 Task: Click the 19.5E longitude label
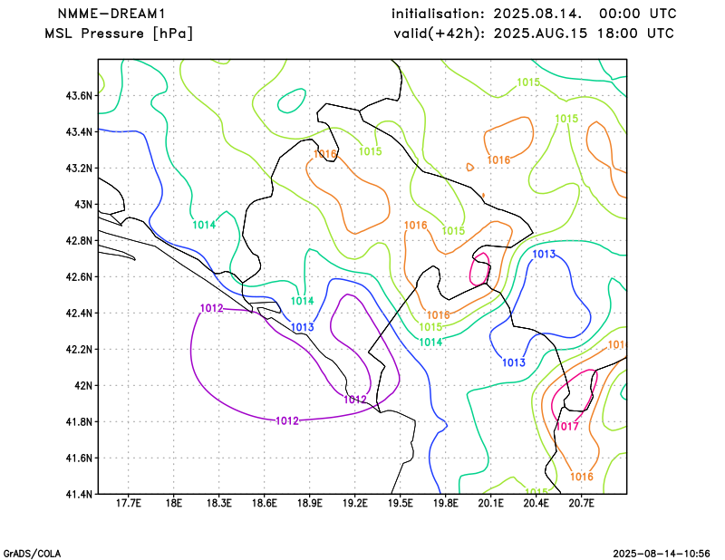(400, 503)
